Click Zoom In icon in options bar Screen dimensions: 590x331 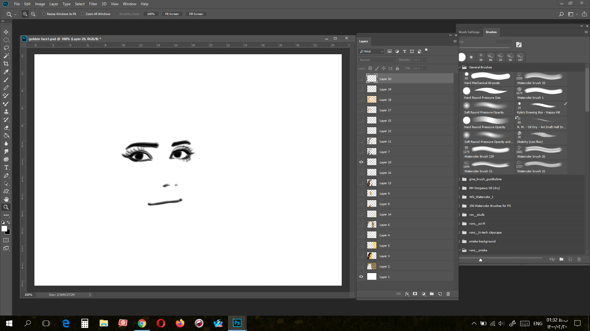coord(25,14)
